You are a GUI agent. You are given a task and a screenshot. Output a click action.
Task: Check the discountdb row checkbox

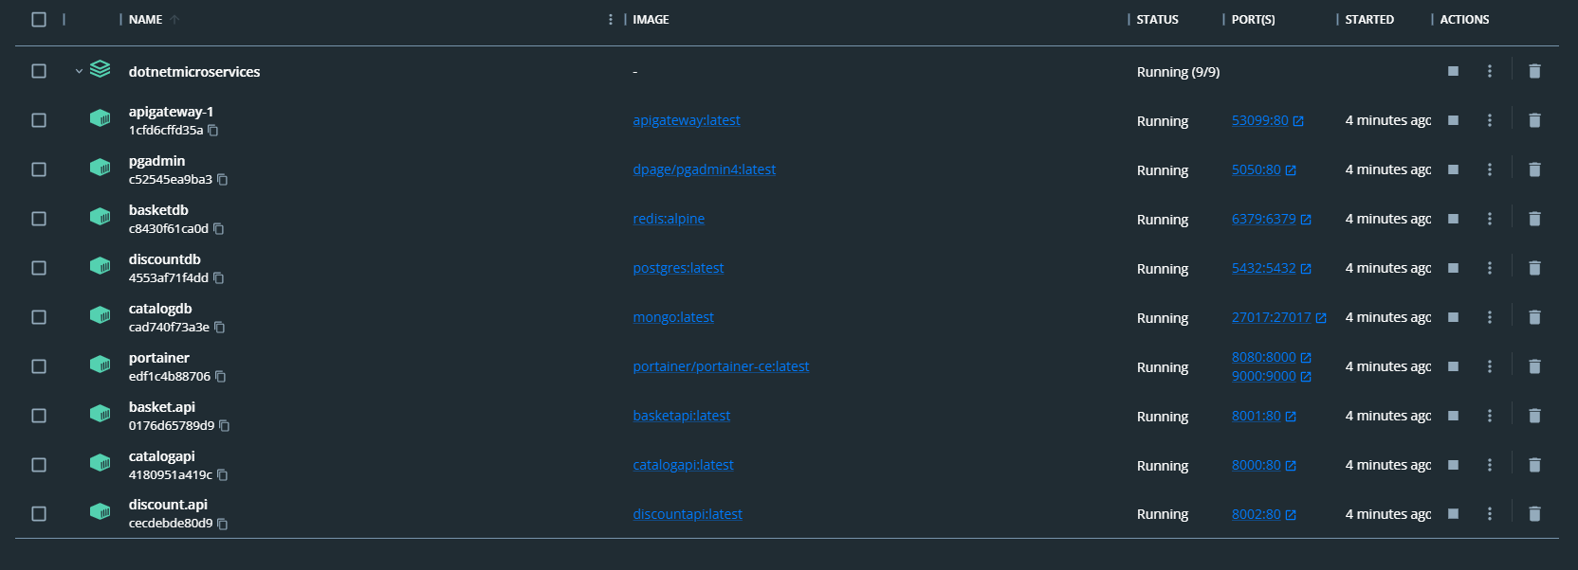pyautogui.click(x=39, y=268)
